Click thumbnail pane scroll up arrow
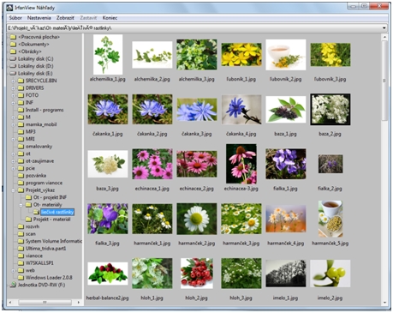This screenshot has width=393, height=313. (x=384, y=37)
